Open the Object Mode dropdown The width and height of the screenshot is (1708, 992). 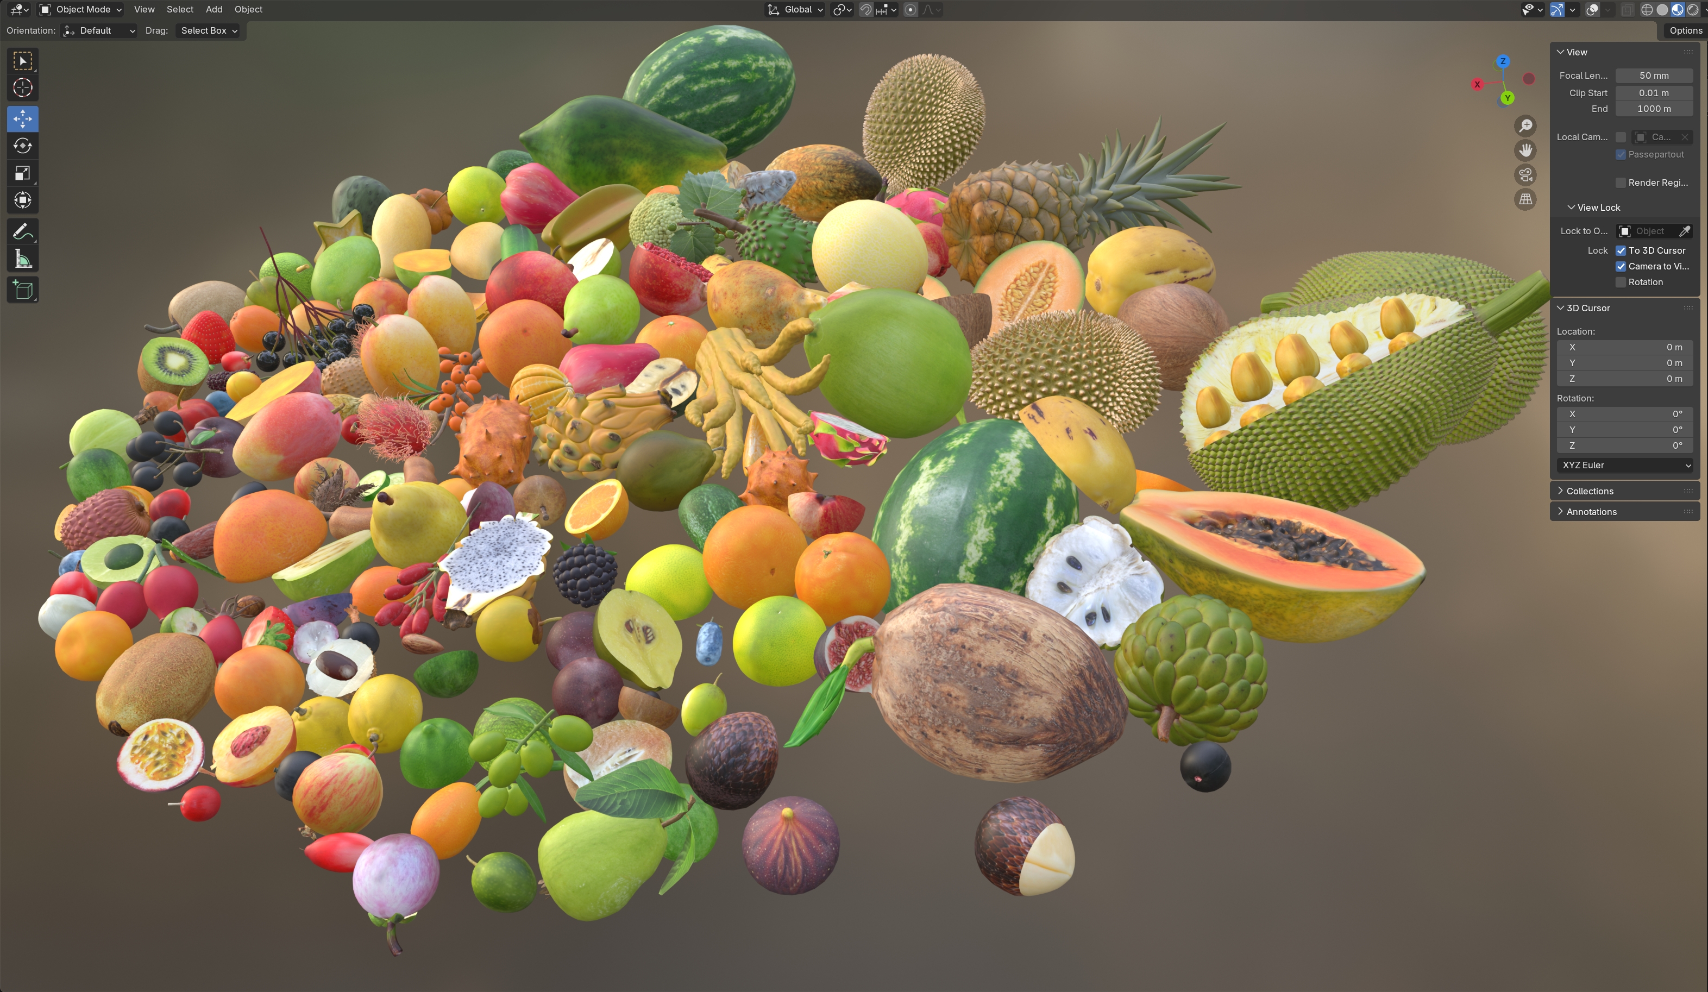(80, 9)
